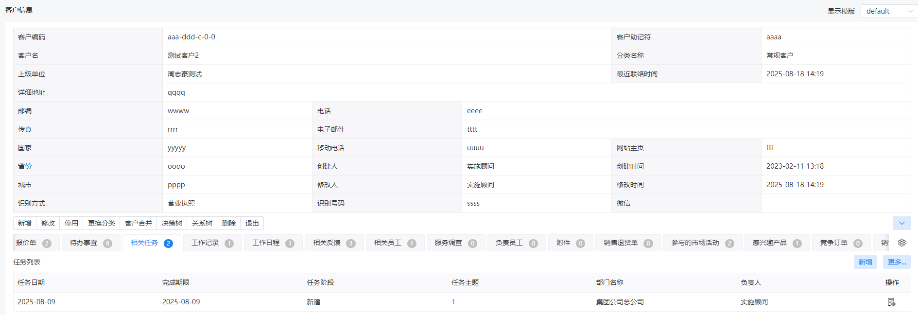Expand the collapse chevron button above tabs
Image resolution: width=918 pixels, height=315 pixels.
pos(901,223)
